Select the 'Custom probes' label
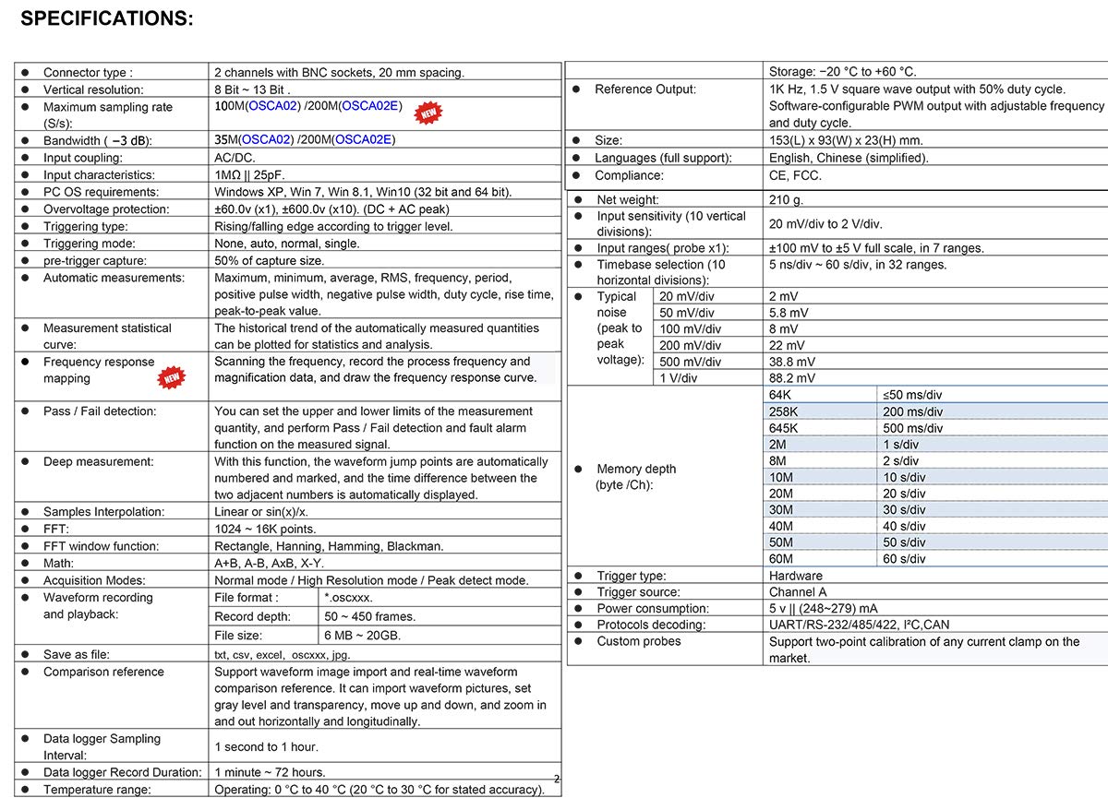Screen dimensions: 1108x798 [639, 641]
